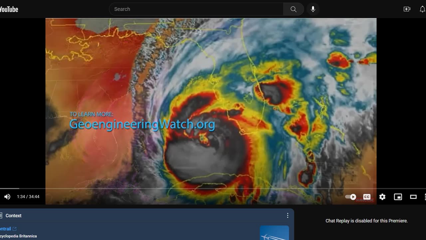
Task: Enable theater mode
Action: (413, 197)
